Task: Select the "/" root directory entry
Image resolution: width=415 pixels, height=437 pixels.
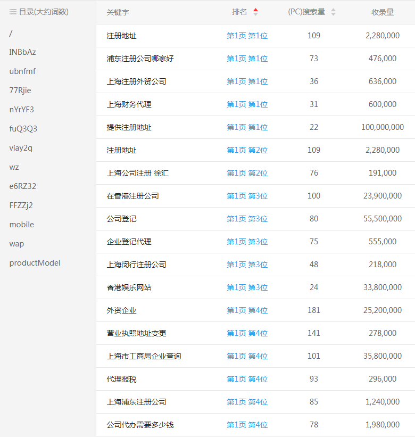Action: [11, 33]
